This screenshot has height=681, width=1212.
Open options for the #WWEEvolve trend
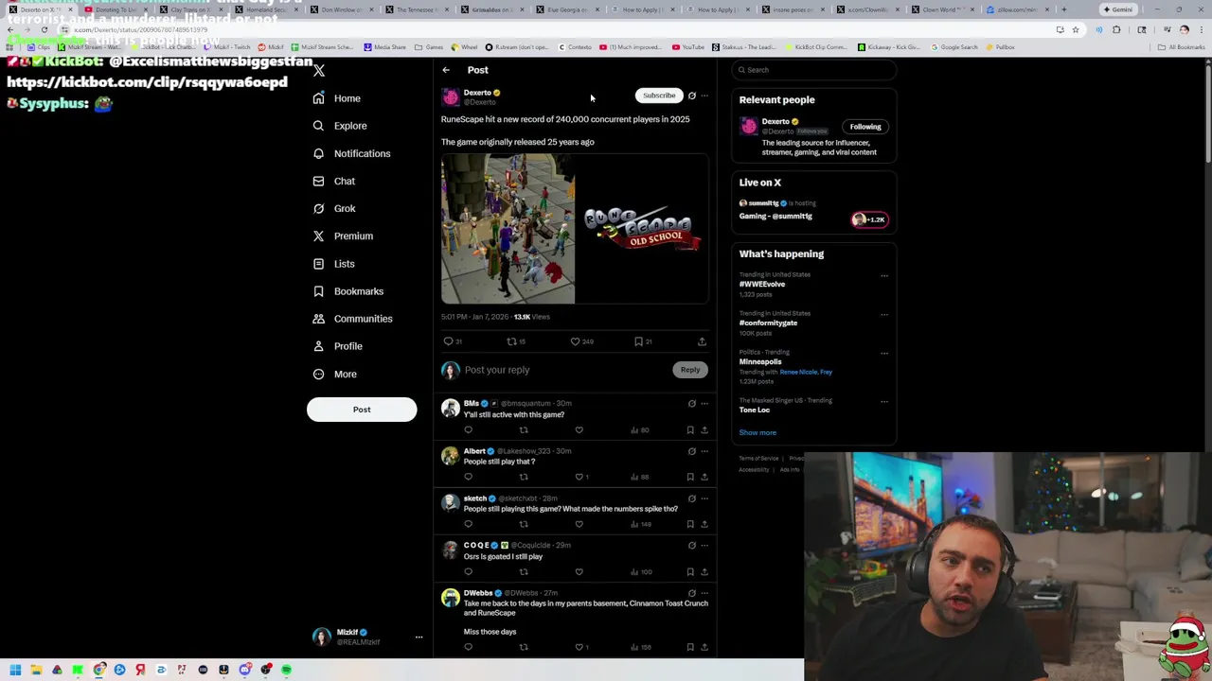pyautogui.click(x=884, y=276)
